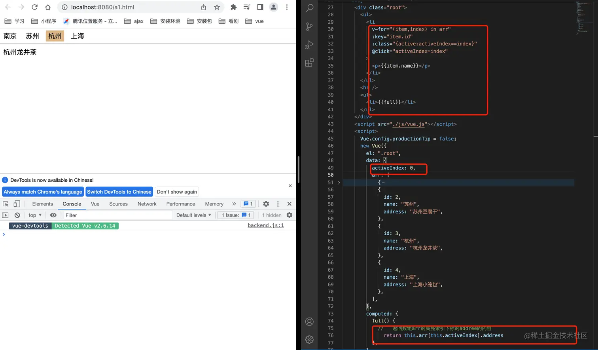
Task: Open the Chrome extensions puzzle icon
Action: point(234,7)
